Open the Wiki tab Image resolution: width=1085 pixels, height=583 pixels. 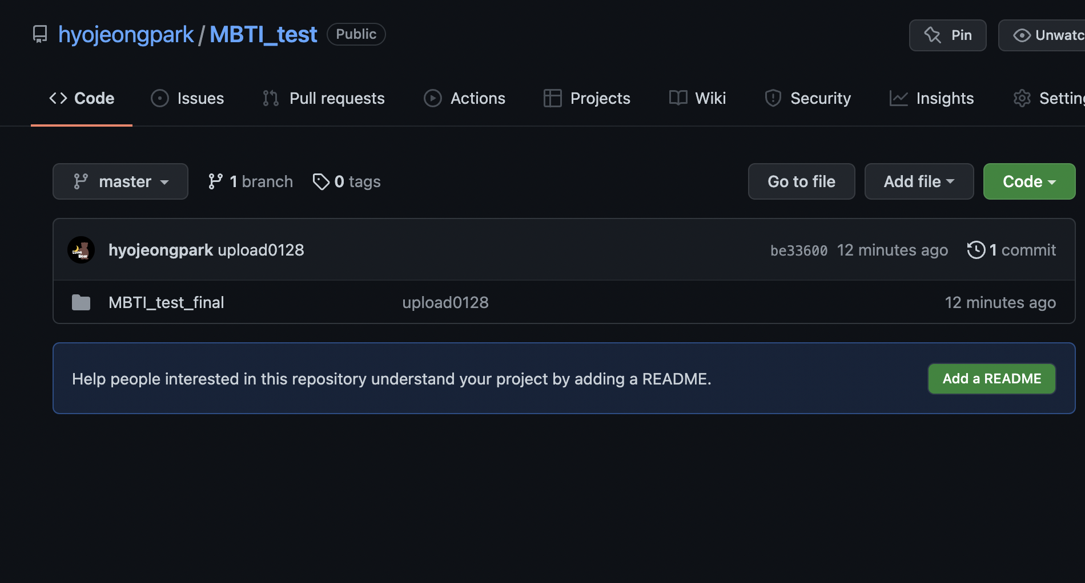[697, 98]
